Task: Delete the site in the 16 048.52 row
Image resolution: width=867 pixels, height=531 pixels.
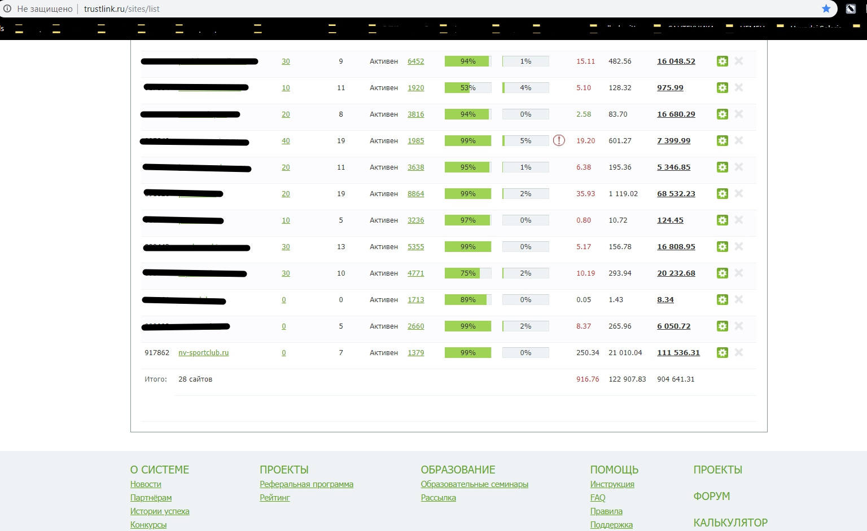Action: (739, 60)
